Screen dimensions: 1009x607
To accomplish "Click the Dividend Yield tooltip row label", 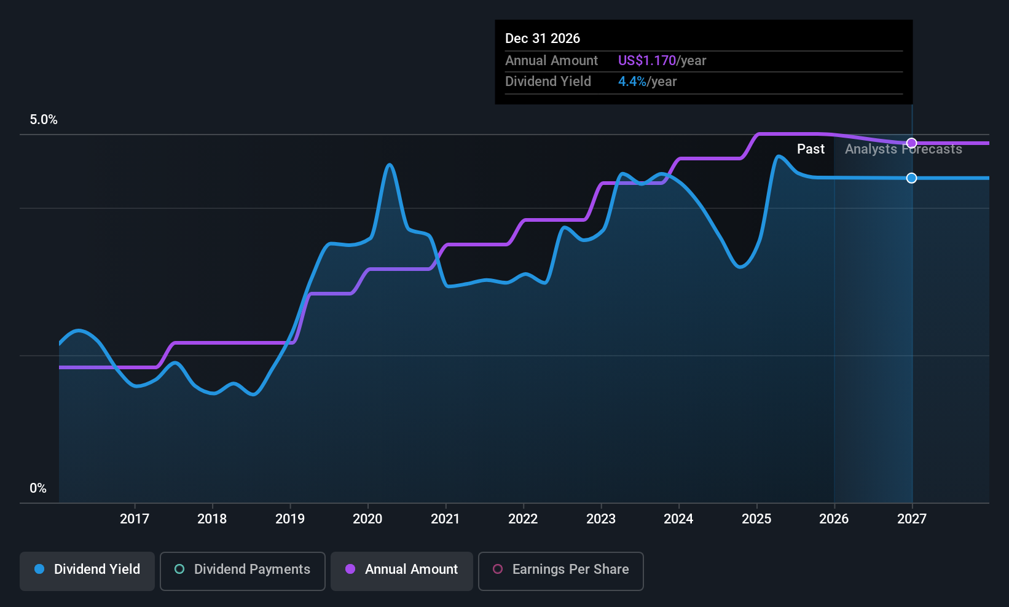I will (x=548, y=82).
